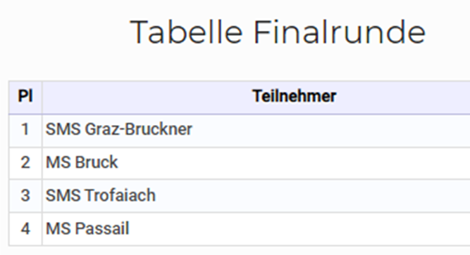Screen dimensions: 470x255
Task: Select the Pl column header
Action: tap(25, 96)
